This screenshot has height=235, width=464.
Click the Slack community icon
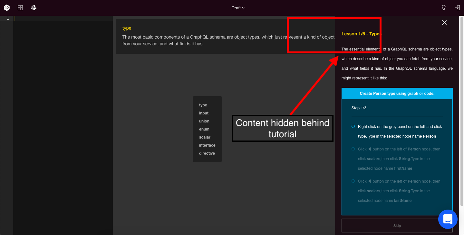pos(34,7)
